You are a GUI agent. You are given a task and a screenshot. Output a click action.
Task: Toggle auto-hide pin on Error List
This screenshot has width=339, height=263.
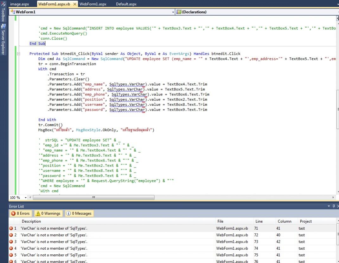(x=334, y=206)
